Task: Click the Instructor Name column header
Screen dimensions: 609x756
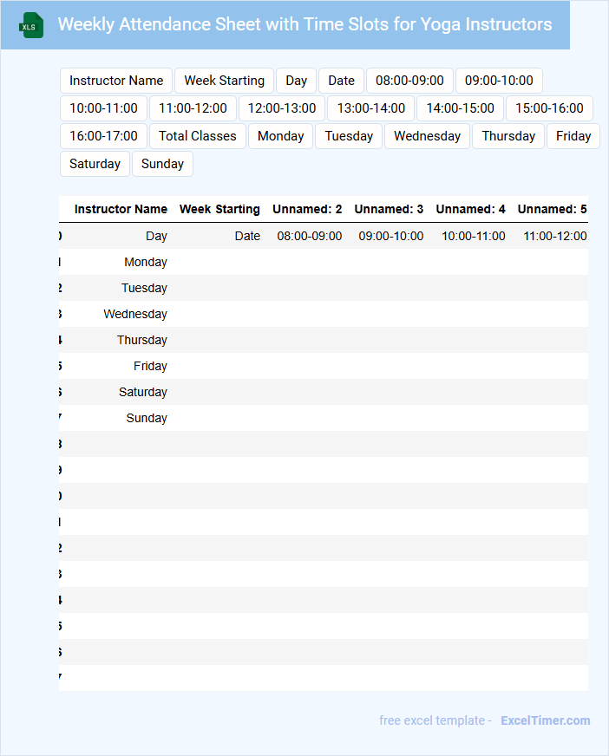Action: tap(121, 209)
